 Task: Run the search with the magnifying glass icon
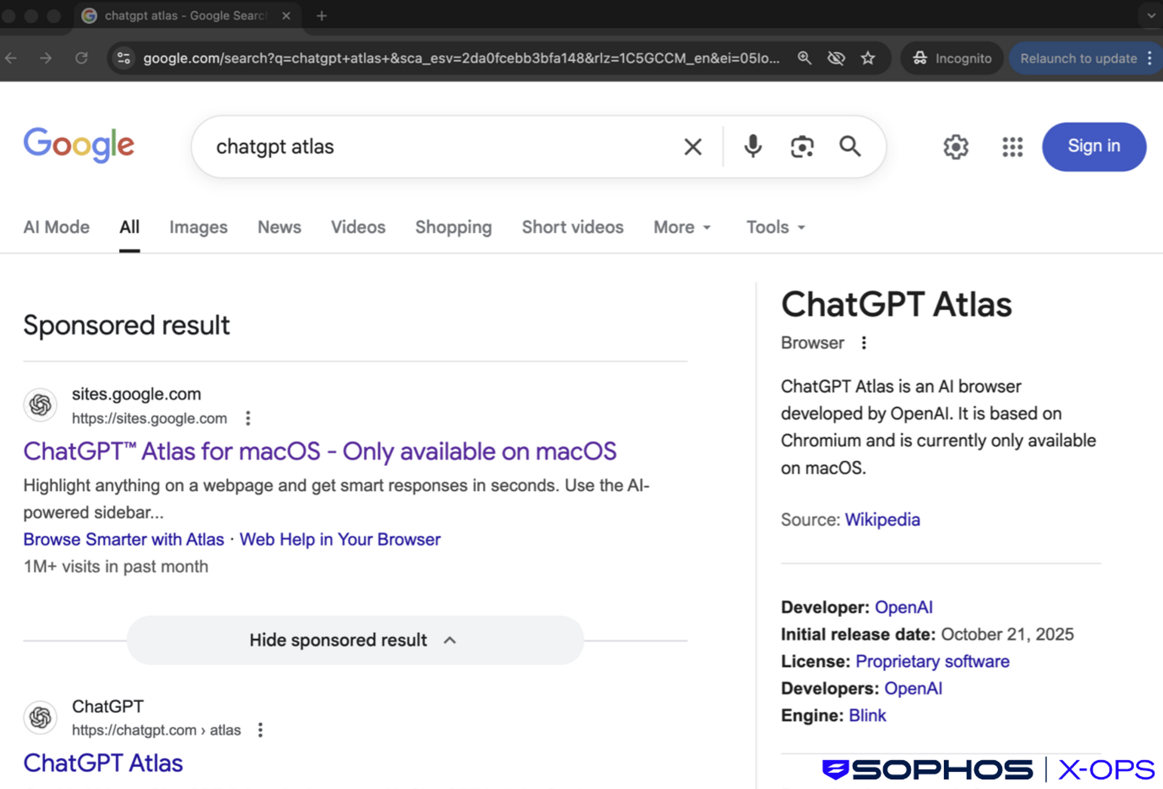[850, 146]
